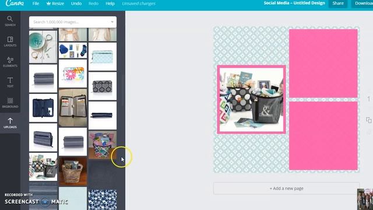This screenshot has width=373, height=210.
Task: Select the wicker basket thumbnail
Action: (73, 171)
